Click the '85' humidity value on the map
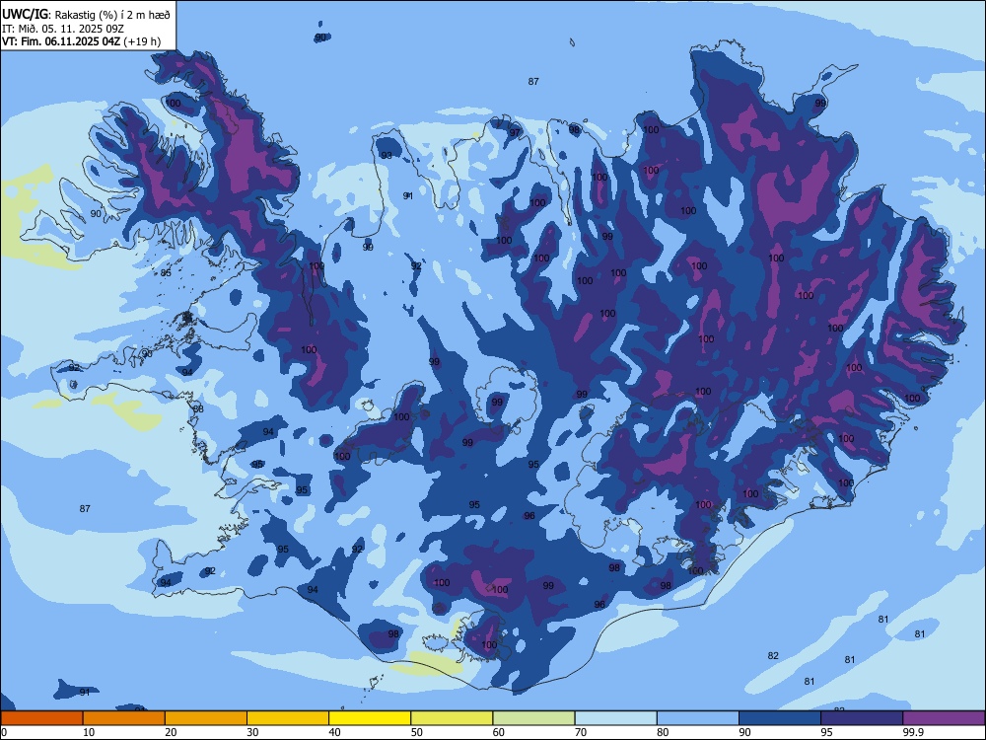 pos(166,272)
